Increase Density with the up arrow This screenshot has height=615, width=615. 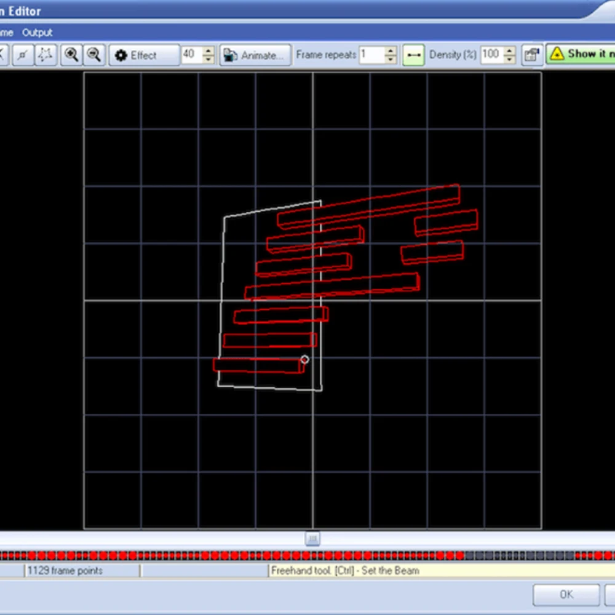[x=509, y=50]
